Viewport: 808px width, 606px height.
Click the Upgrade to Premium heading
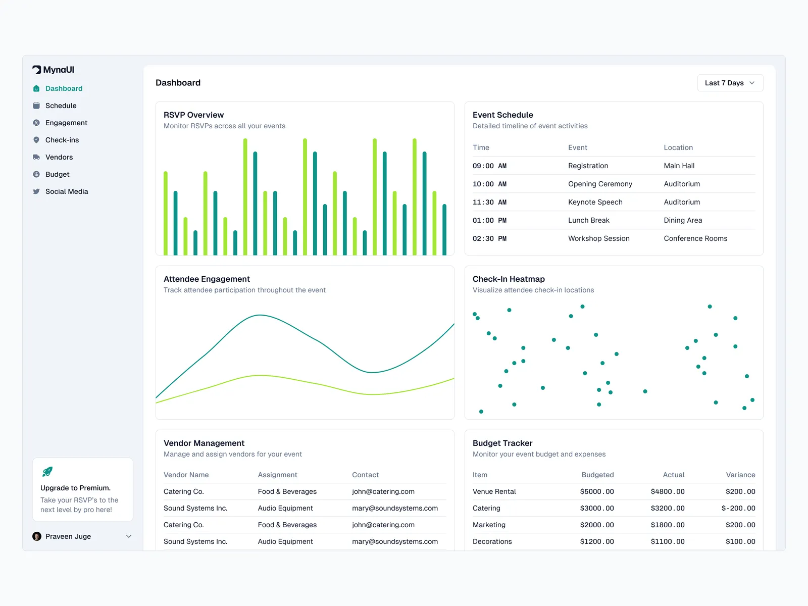click(x=75, y=488)
